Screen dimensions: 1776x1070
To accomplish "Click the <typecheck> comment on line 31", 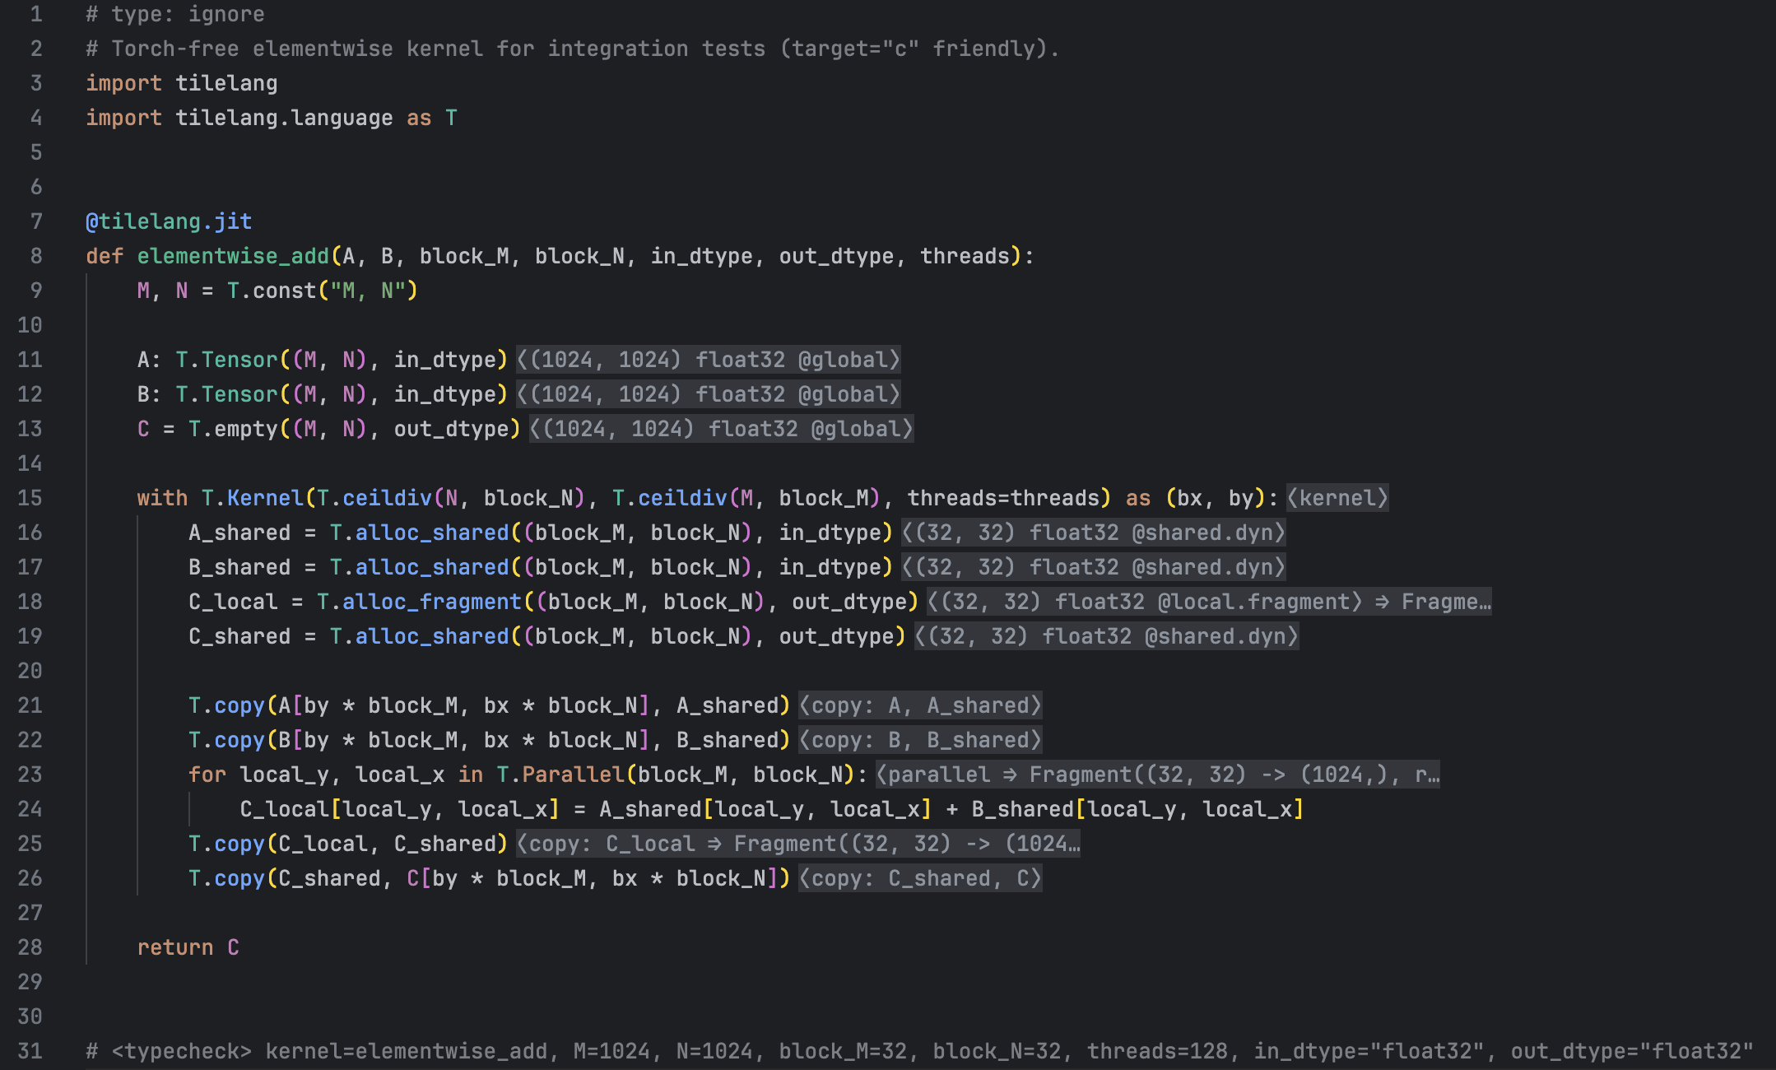I will (920, 1051).
